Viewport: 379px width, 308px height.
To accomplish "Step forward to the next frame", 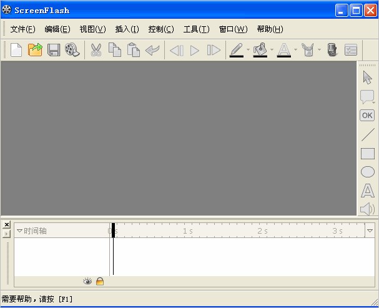I will [214, 50].
